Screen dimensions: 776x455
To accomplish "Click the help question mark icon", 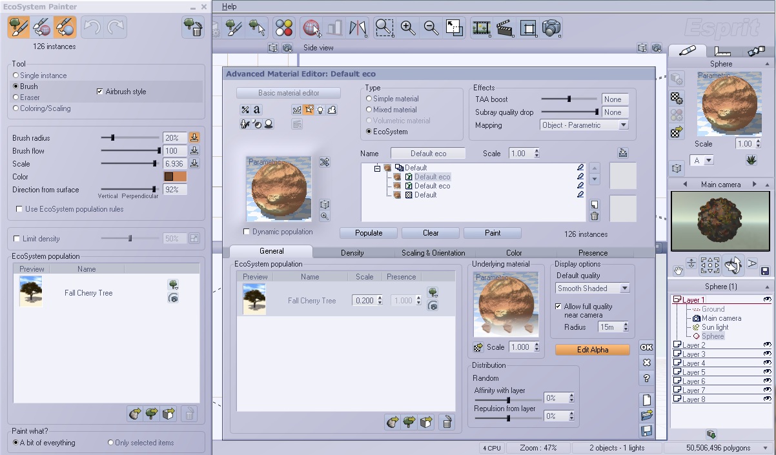I will pyautogui.click(x=646, y=378).
